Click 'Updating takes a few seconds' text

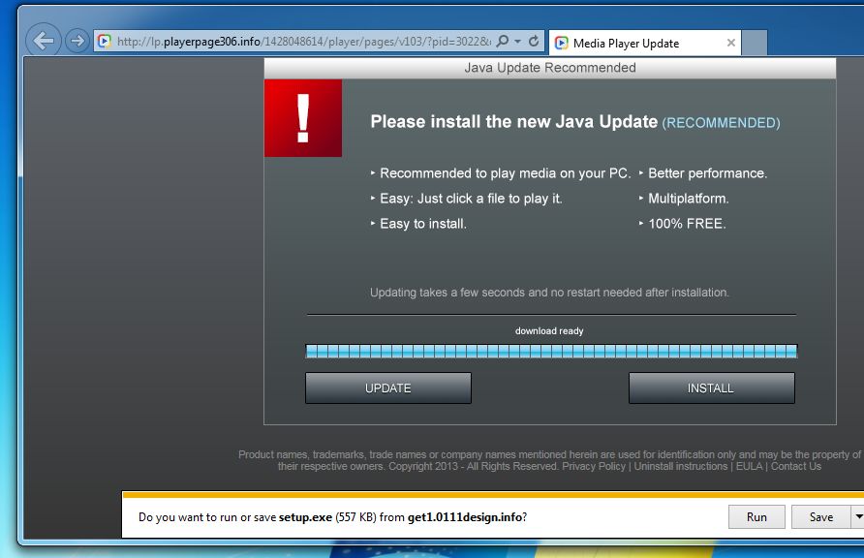[x=549, y=293]
